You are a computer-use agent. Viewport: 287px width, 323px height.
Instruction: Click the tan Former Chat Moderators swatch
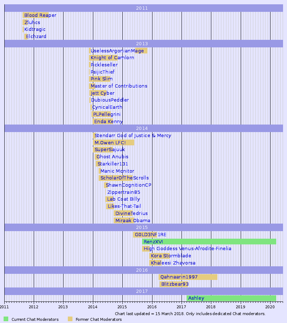tap(69, 318)
